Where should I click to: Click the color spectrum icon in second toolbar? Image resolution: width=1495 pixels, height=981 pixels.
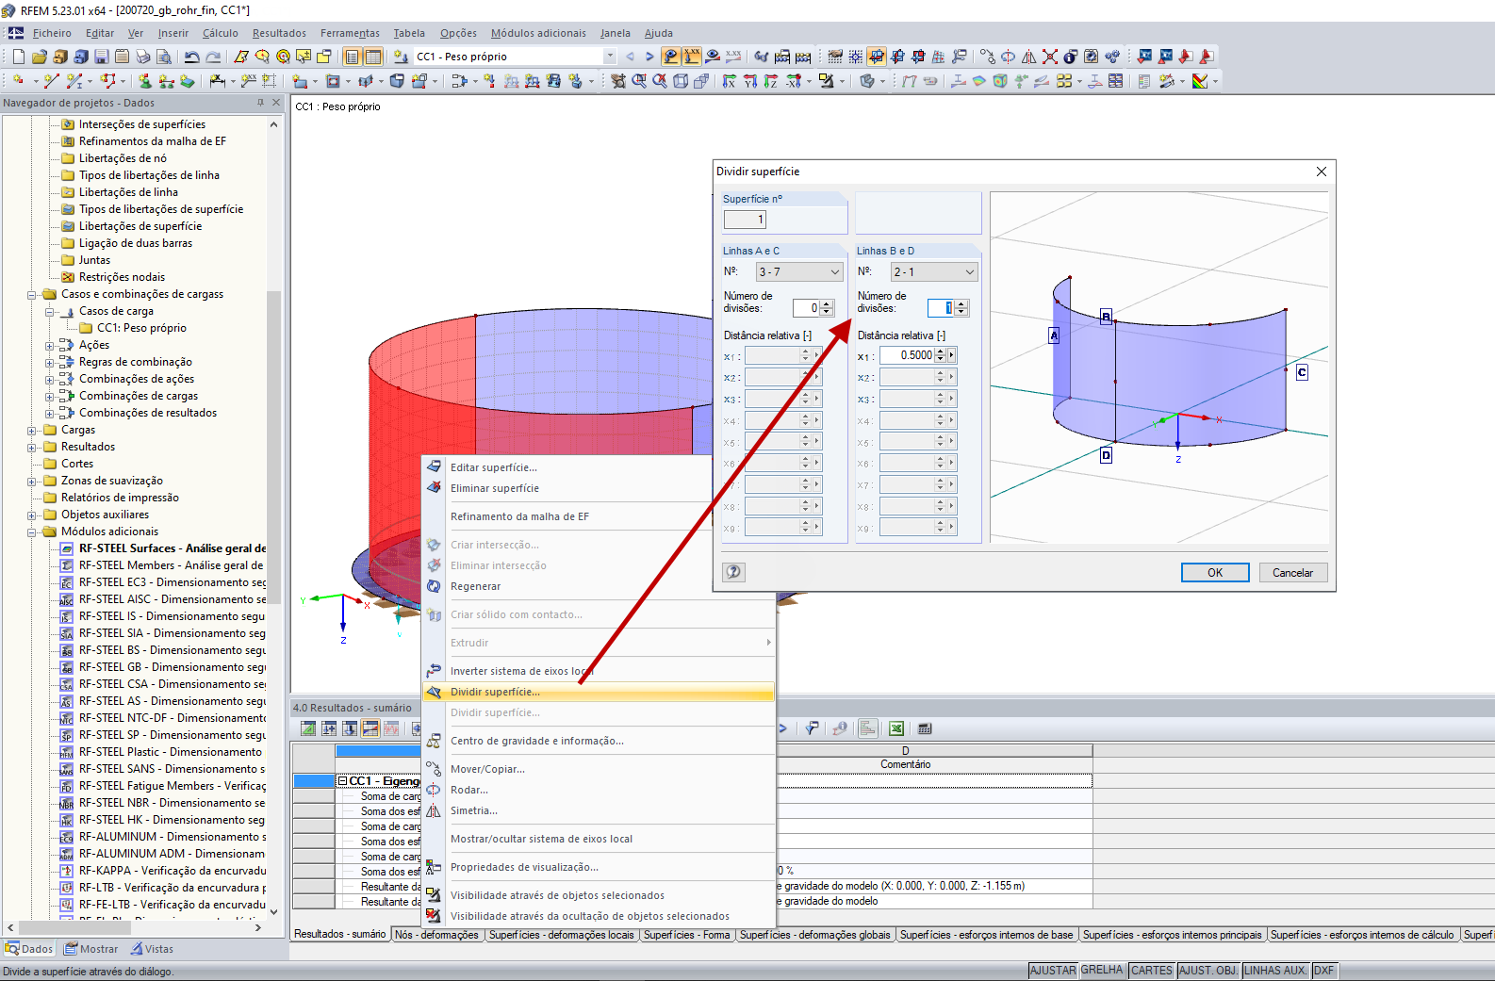(x=1200, y=81)
